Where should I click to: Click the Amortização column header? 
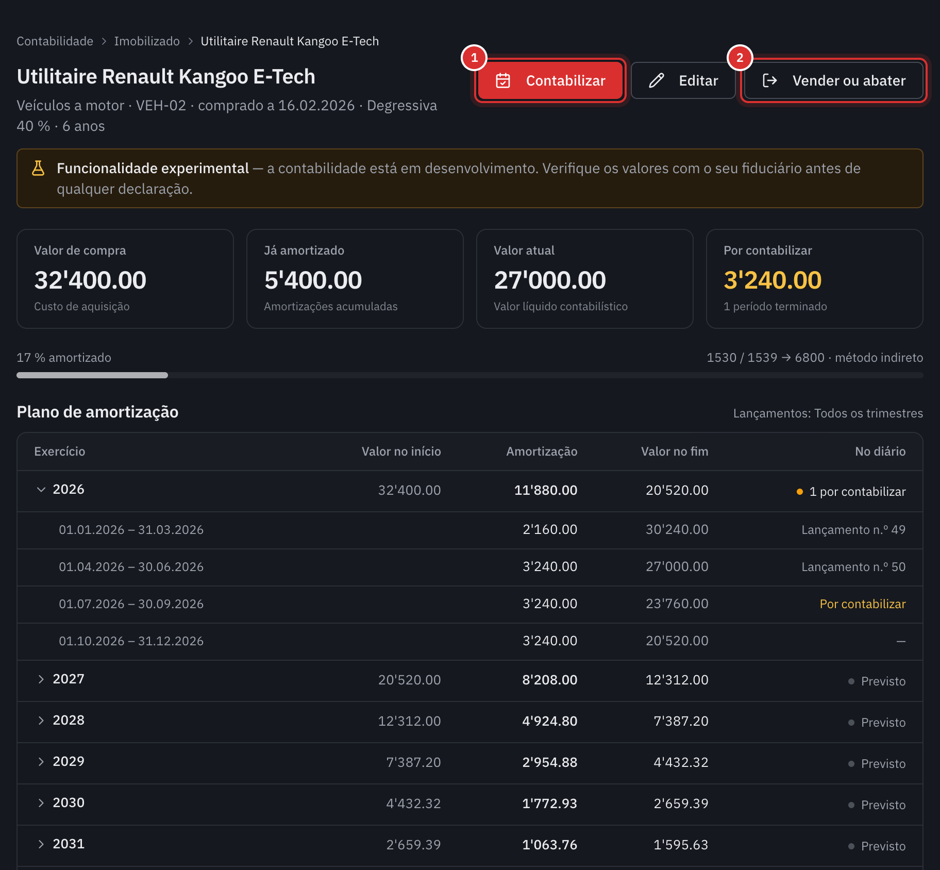tap(542, 451)
